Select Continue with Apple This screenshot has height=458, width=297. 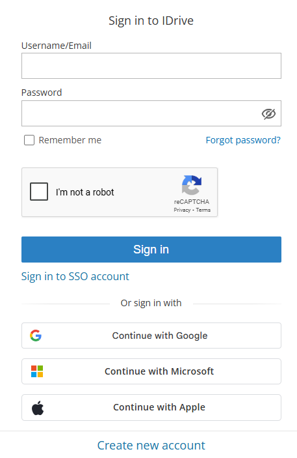(151, 407)
